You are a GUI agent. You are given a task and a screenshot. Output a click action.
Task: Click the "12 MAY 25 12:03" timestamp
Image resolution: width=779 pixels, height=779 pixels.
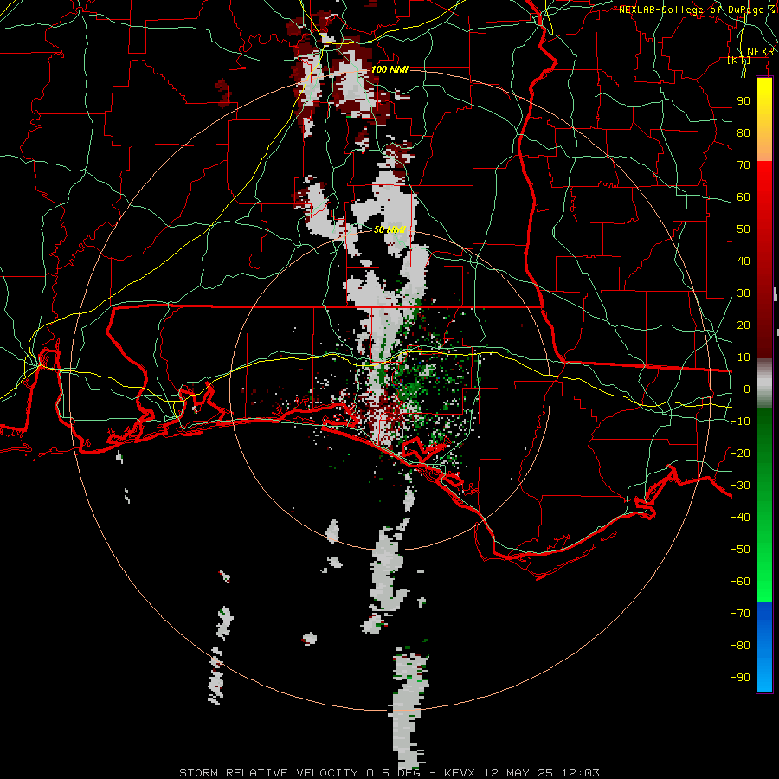click(x=542, y=773)
